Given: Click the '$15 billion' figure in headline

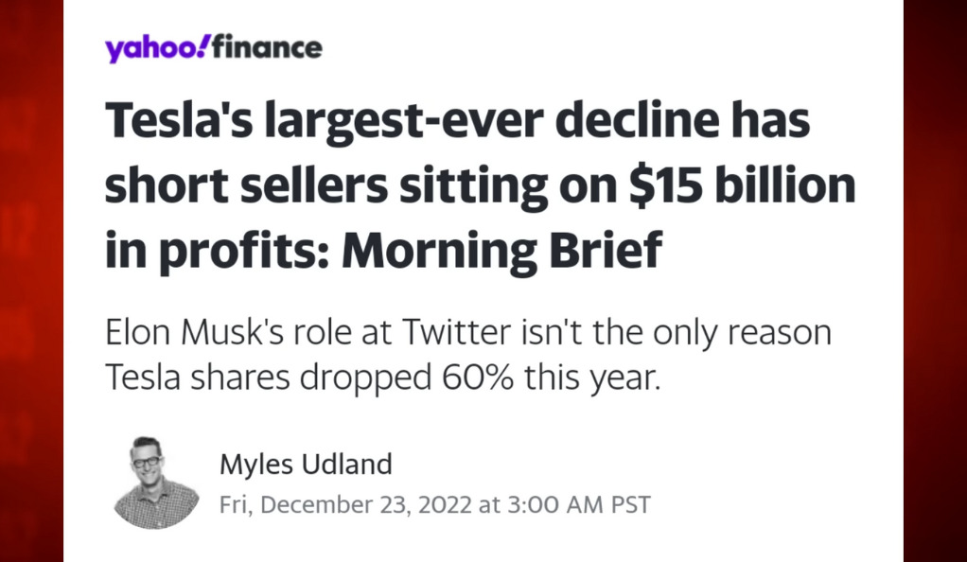Looking at the screenshot, I should tap(742, 184).
